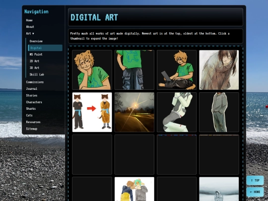Open the Cats page
The height and width of the screenshot is (201, 268).
tap(29, 115)
